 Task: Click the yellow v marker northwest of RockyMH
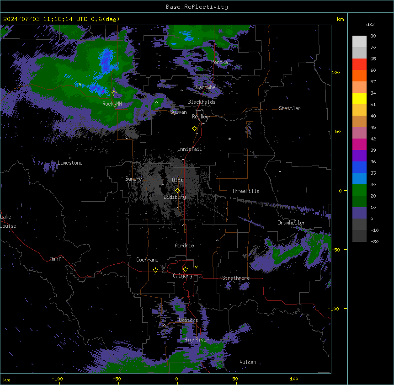coord(80,84)
